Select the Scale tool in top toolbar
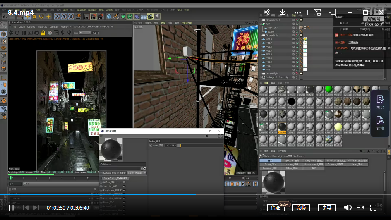 (34, 17)
